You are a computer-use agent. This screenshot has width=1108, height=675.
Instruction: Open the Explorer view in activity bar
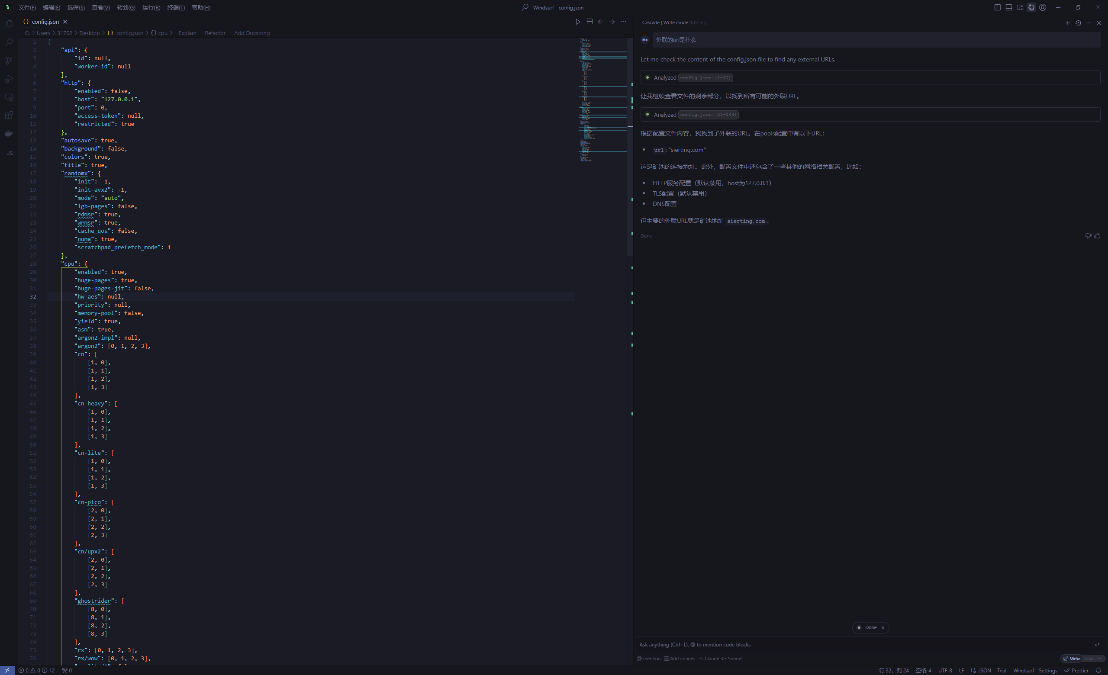click(x=9, y=24)
